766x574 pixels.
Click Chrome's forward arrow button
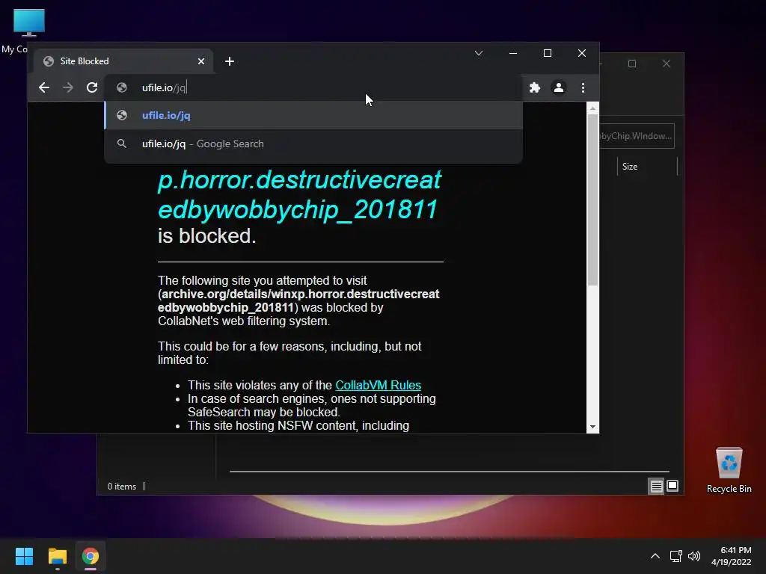point(68,87)
